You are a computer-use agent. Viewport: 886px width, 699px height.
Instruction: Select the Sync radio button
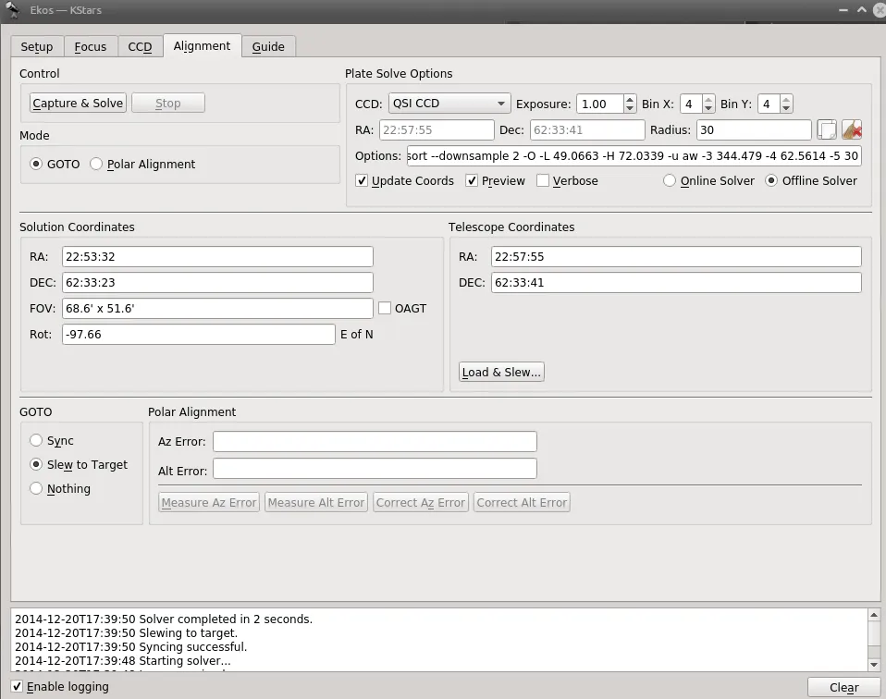coord(36,440)
